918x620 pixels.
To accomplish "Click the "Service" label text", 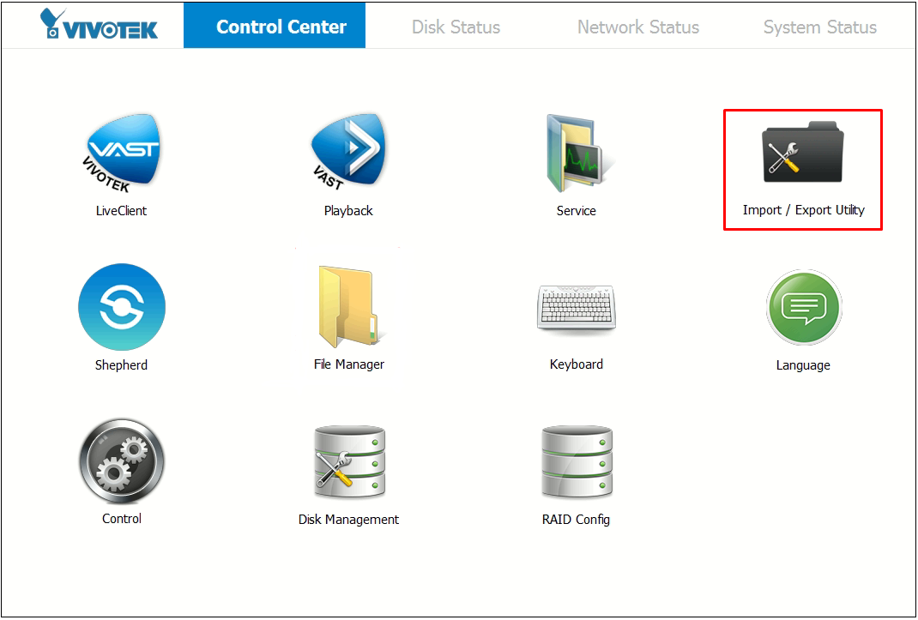I will (x=576, y=211).
